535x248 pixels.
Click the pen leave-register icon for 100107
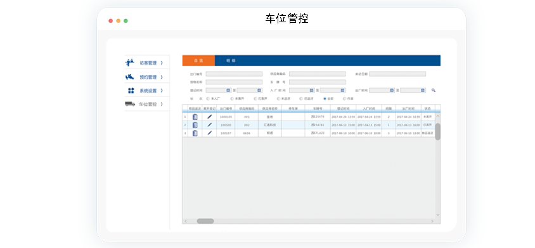209,133
